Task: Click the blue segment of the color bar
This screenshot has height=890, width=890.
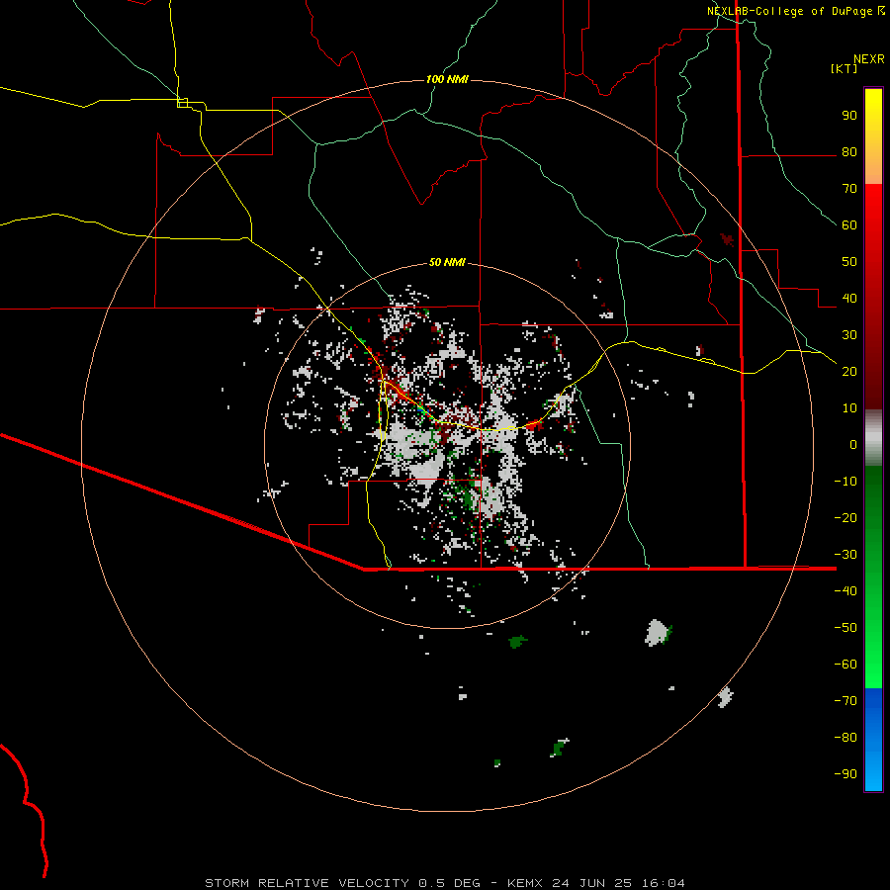Action: coord(873,740)
